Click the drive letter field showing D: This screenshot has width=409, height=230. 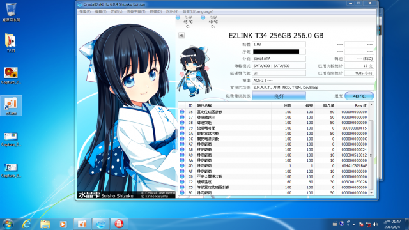point(279,73)
